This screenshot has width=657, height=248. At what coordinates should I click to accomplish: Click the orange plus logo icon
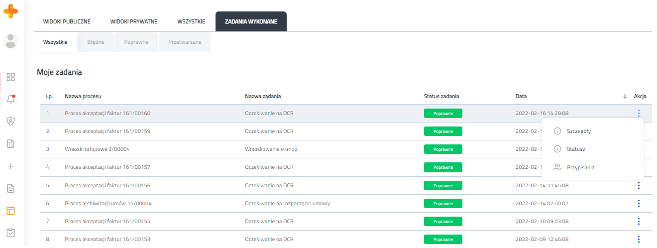coord(10,10)
